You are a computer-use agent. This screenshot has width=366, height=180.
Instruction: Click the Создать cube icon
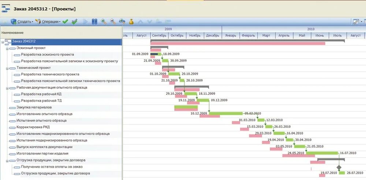pos(14,21)
